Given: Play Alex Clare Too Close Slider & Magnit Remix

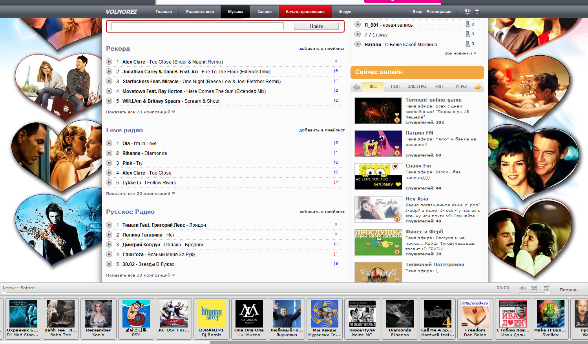Looking at the screenshot, I should [109, 62].
